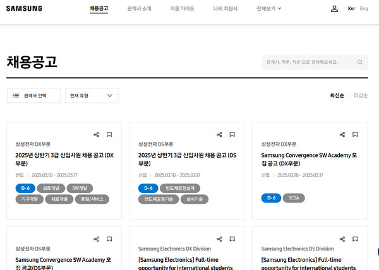Share the DX Division international students posting

(219, 239)
